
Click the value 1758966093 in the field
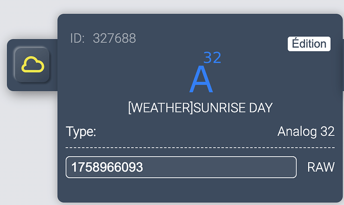tap(107, 167)
